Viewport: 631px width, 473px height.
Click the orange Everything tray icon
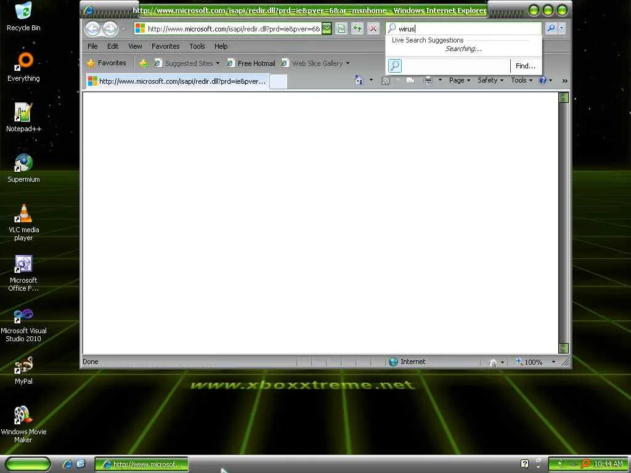[586, 464]
